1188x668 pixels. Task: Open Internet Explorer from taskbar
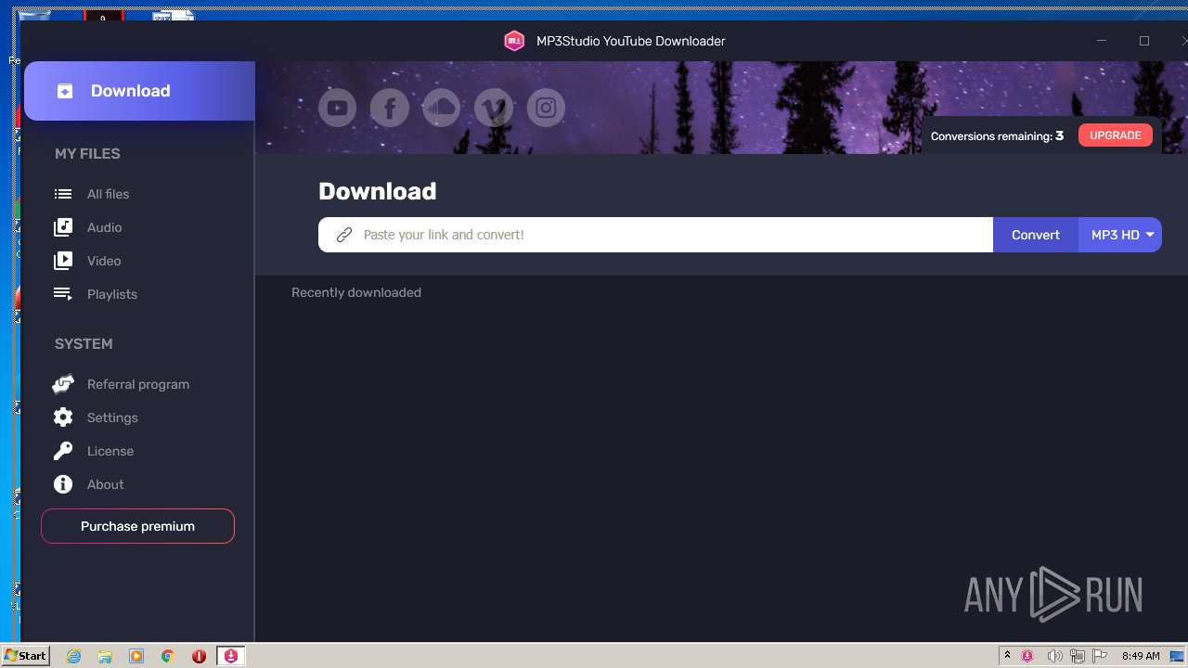(74, 656)
